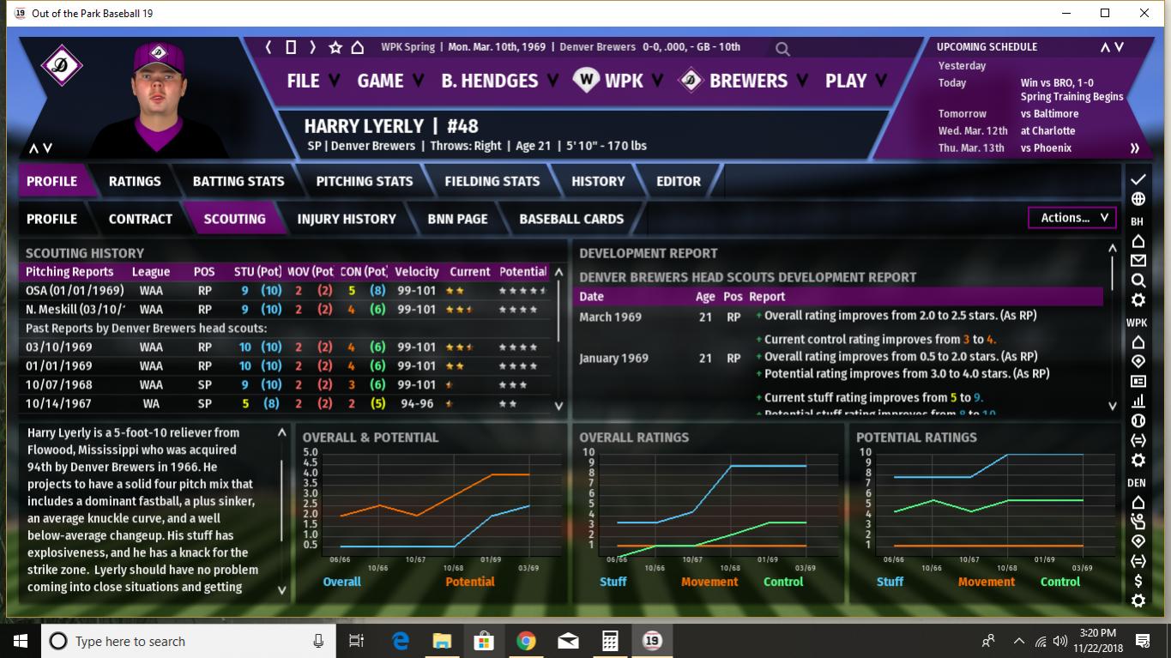
Task: Expand the right sidebar double chevron
Action: coord(1134,148)
